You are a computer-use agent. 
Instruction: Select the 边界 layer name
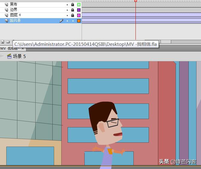coord(13,10)
